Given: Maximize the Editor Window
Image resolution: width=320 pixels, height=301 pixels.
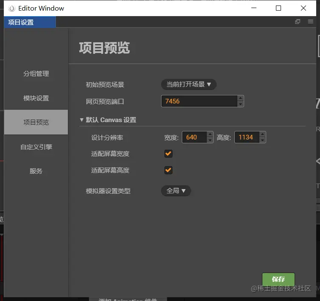Looking at the screenshot, I should [x=278, y=8].
